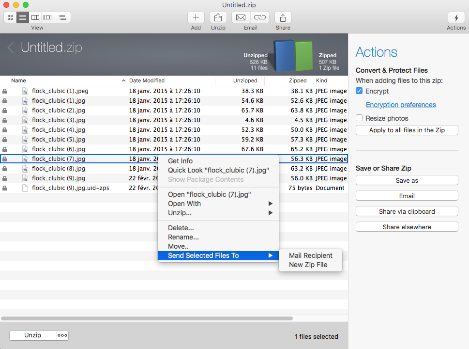Switch to list view

click(23, 17)
